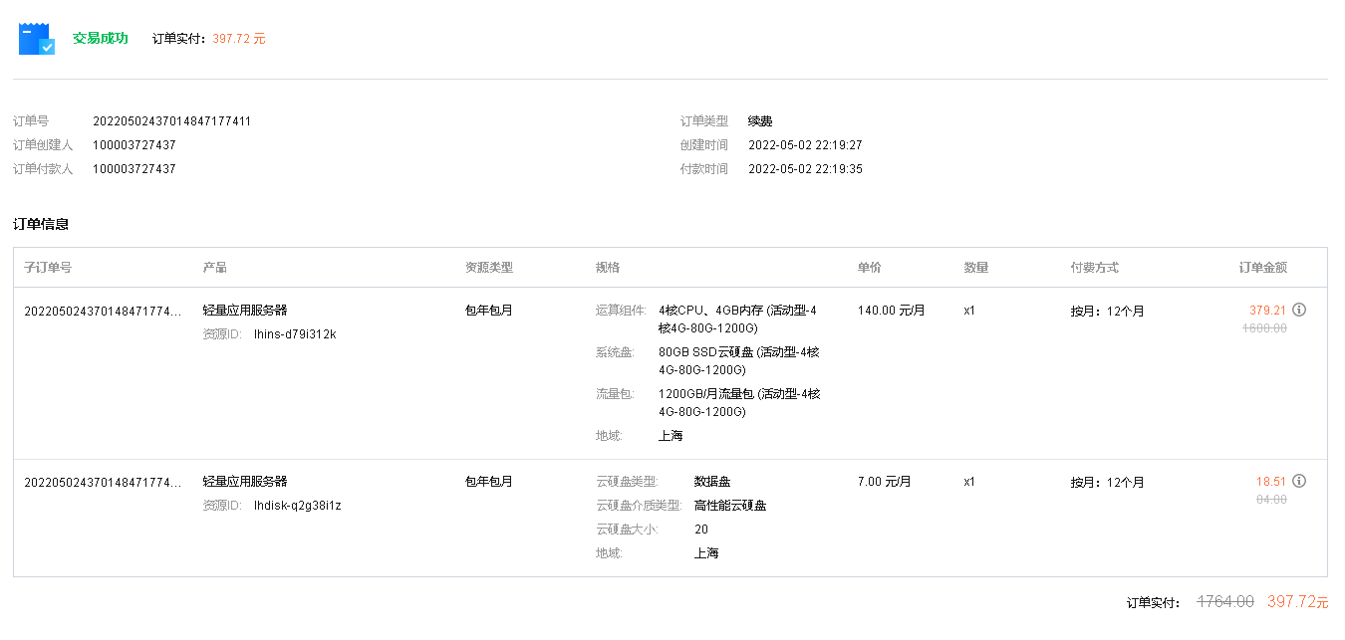The height and width of the screenshot is (640, 1345).
Task: Click the 产品 column header
Action: click(214, 268)
